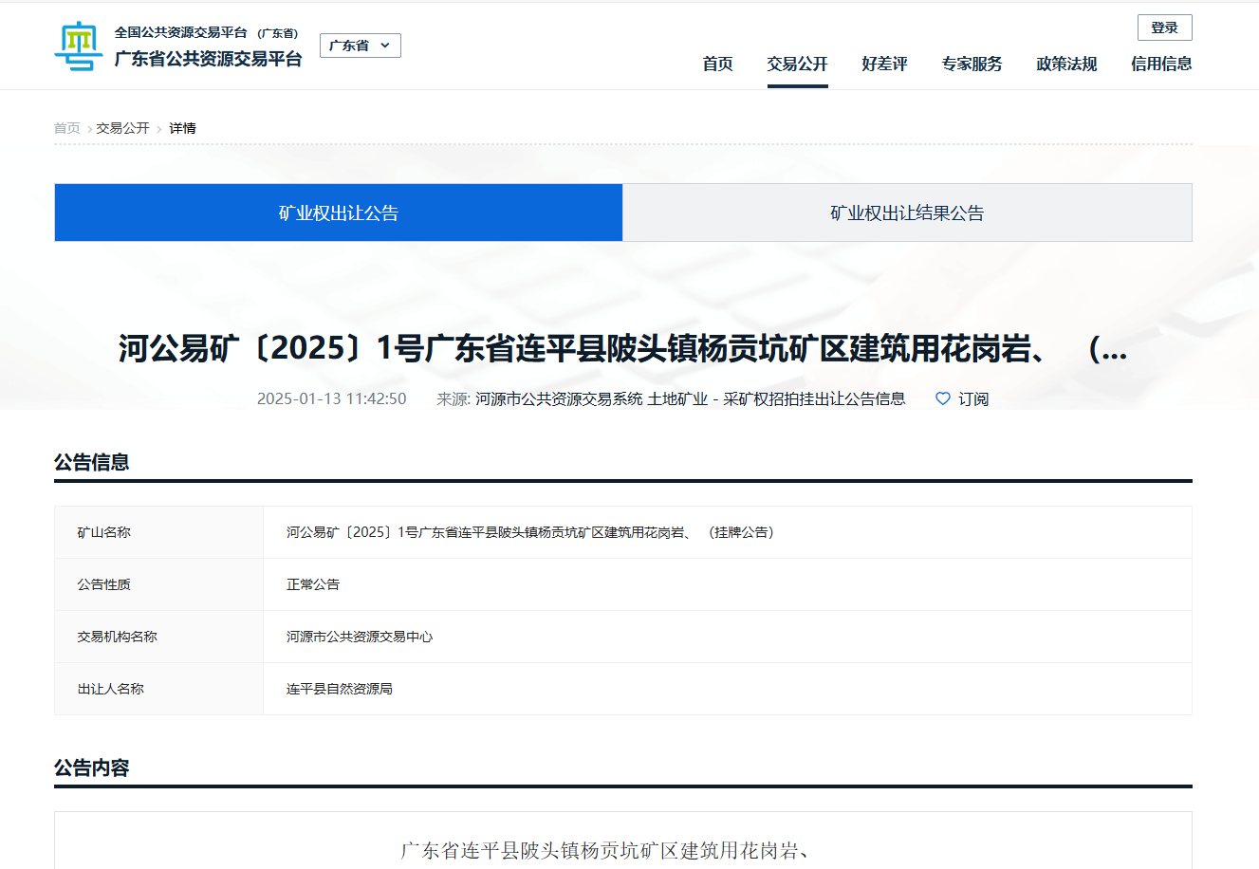Click the 矿山名称 value cell
1259x869 pixels.
[x=531, y=532]
